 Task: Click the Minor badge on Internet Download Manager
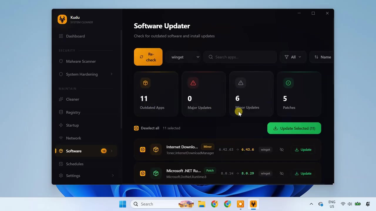(x=207, y=147)
